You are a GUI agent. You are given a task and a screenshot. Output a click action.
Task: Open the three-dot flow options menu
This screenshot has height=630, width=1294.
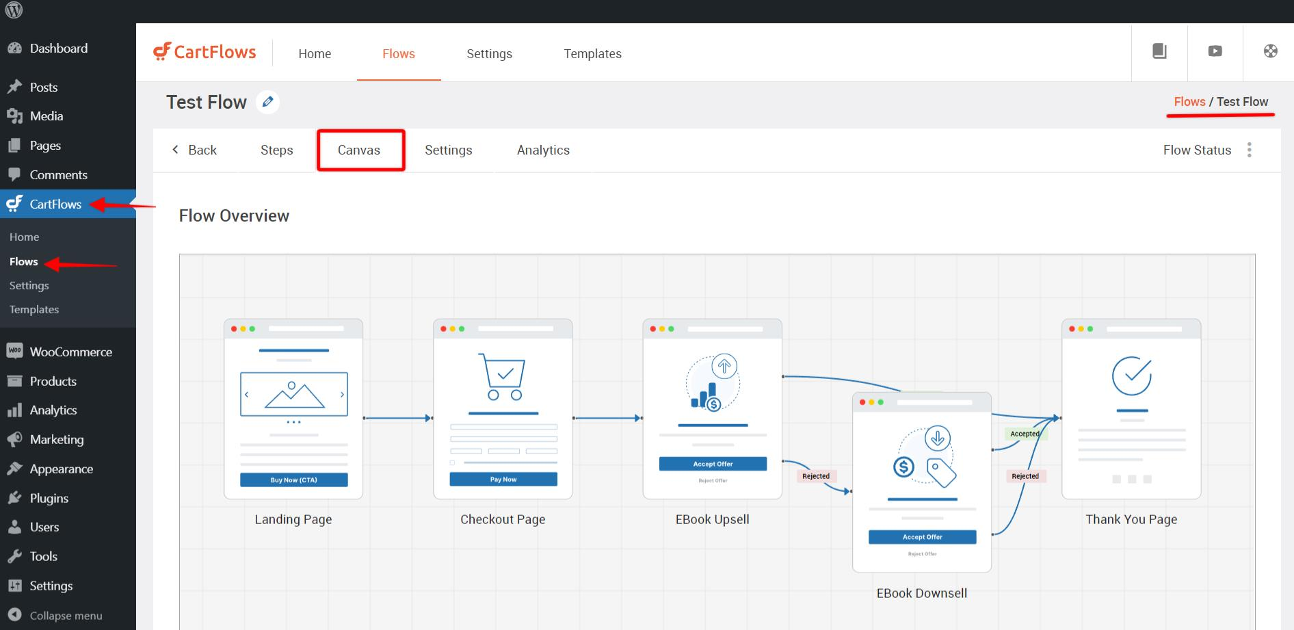(x=1249, y=150)
